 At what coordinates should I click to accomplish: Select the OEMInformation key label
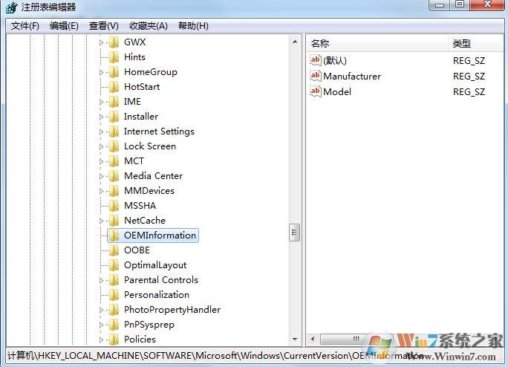(x=160, y=236)
